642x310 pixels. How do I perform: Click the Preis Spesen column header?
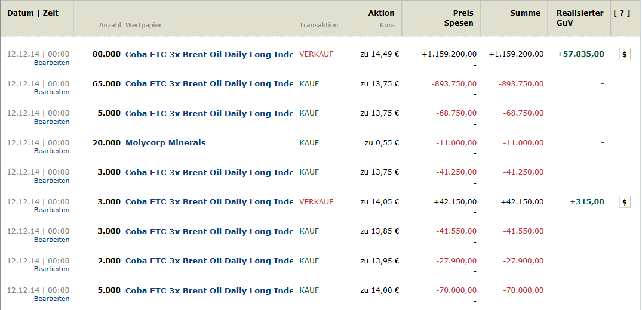[x=459, y=18]
